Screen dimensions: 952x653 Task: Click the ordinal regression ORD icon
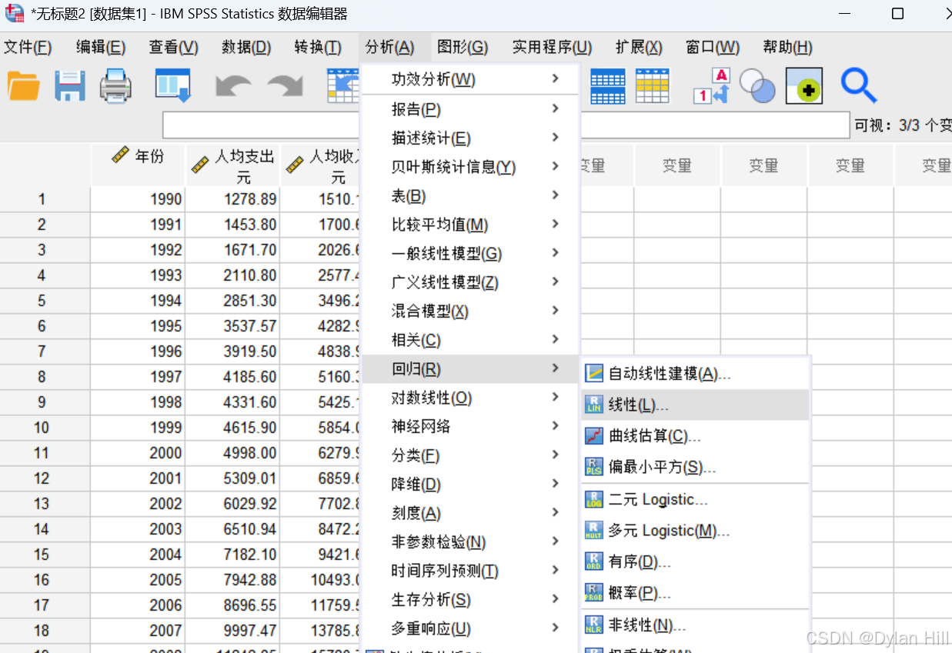pos(593,561)
